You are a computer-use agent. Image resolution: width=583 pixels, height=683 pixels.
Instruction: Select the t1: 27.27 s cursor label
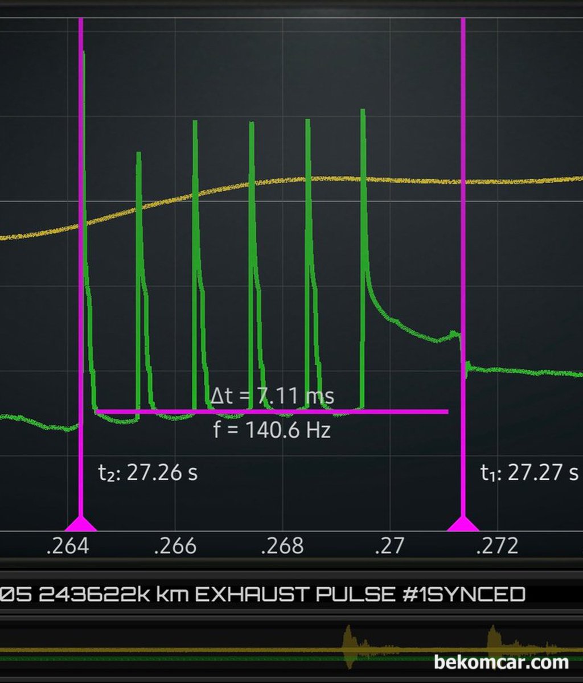pos(529,472)
